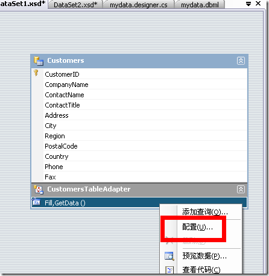269x276 pixels.
Task: Collapse the CustomersTableAdapter section
Action: point(241,189)
